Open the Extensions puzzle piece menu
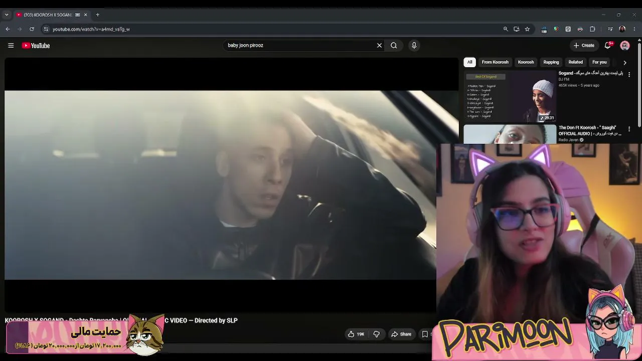This screenshot has width=642, height=361. pos(592,29)
